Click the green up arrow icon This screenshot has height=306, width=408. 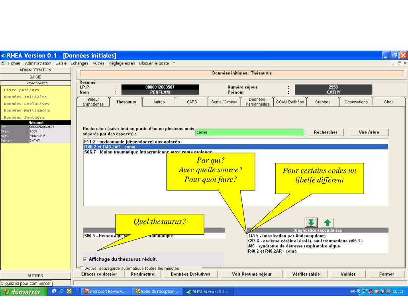(x=328, y=223)
